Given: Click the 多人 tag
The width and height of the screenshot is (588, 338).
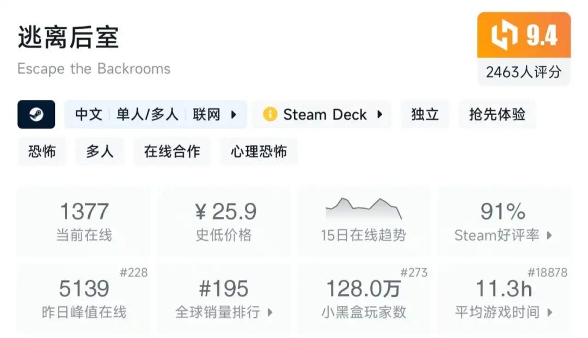Looking at the screenshot, I should pos(100,152).
